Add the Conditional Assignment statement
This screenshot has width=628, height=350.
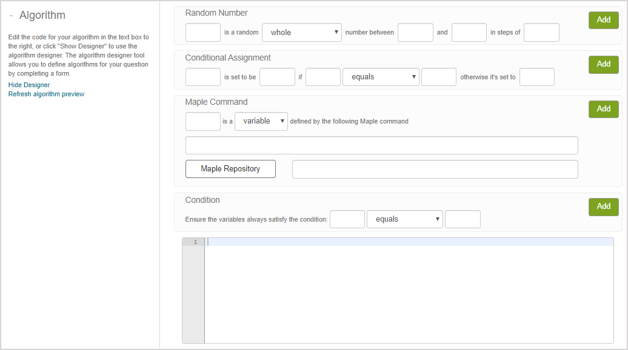pyautogui.click(x=603, y=64)
